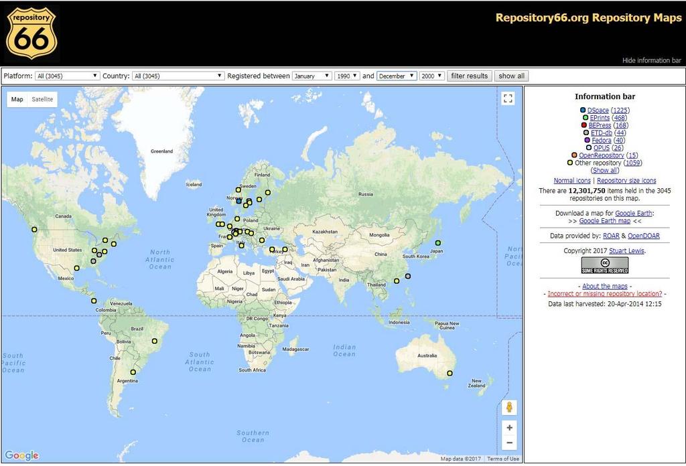Click the blue DSpace marker in Norway
The image size is (686, 466).
[239, 201]
